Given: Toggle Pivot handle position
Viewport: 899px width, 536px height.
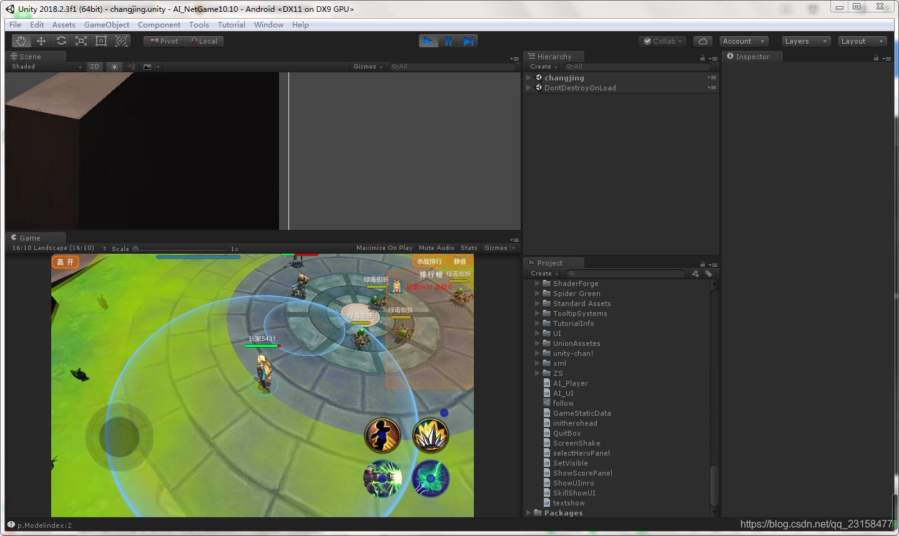Looking at the screenshot, I should click(x=164, y=41).
